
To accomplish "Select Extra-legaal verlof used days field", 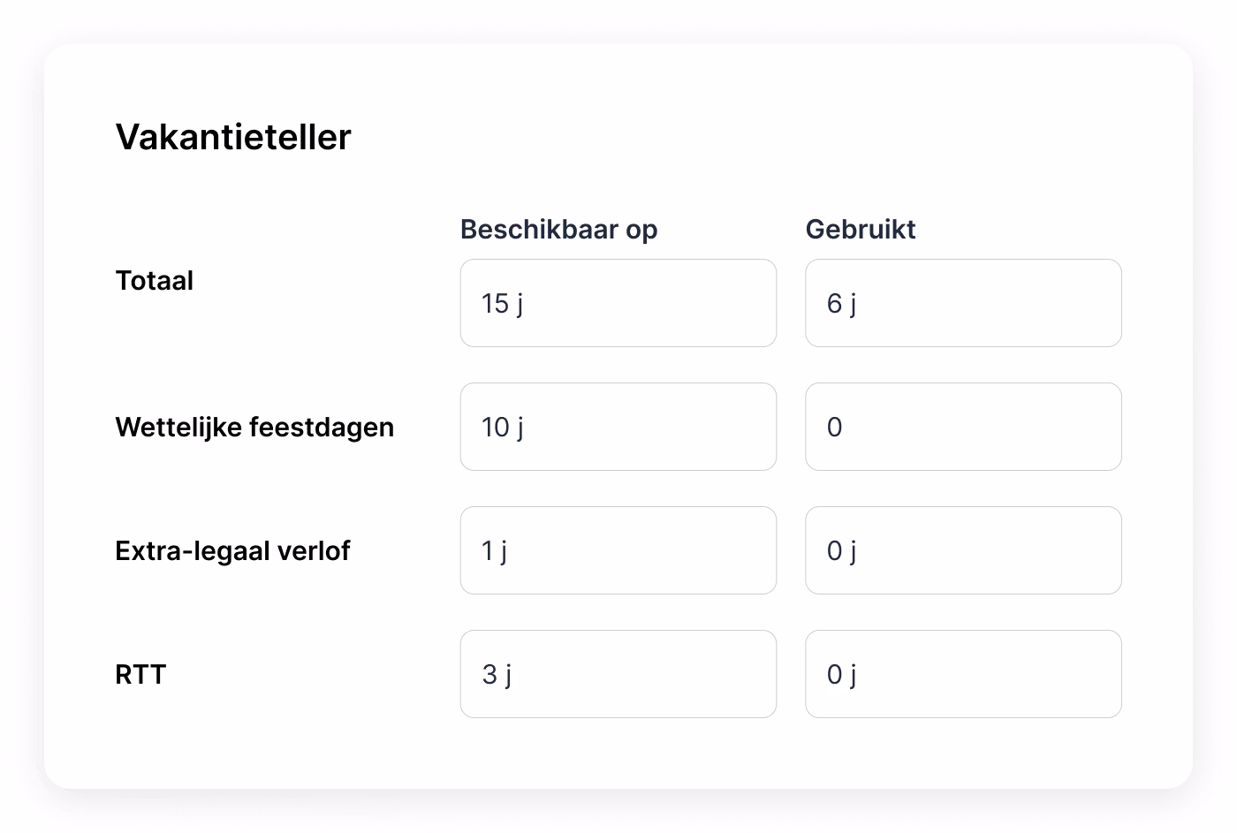I will (963, 550).
